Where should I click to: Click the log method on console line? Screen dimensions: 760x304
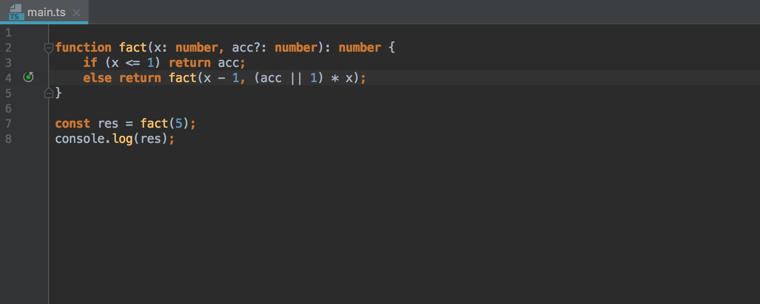[123, 139]
